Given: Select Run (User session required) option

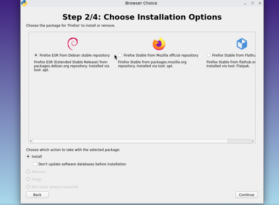Looking at the screenshot, I should pyautogui.click(x=28, y=187).
